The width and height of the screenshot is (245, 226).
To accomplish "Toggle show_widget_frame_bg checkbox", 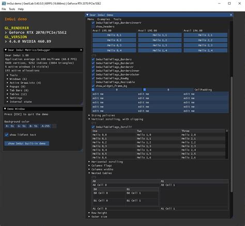I will [93, 86].
